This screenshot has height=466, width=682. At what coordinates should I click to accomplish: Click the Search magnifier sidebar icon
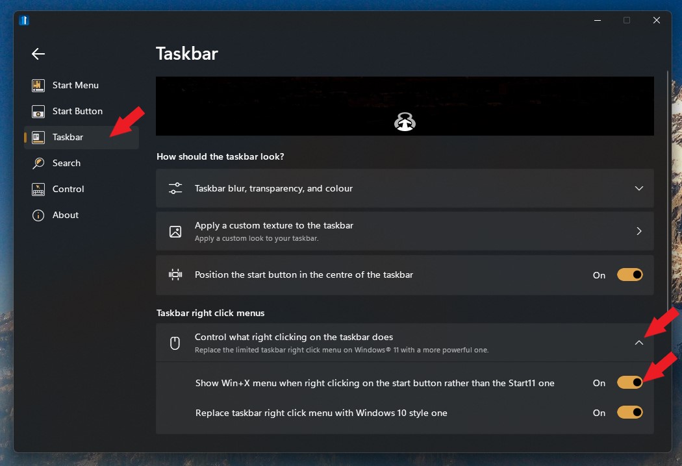tap(38, 163)
